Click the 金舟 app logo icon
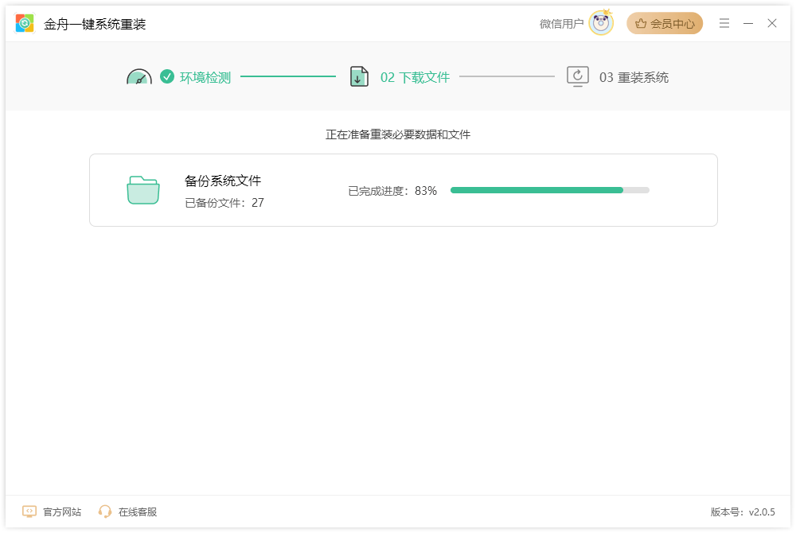 pos(26,23)
